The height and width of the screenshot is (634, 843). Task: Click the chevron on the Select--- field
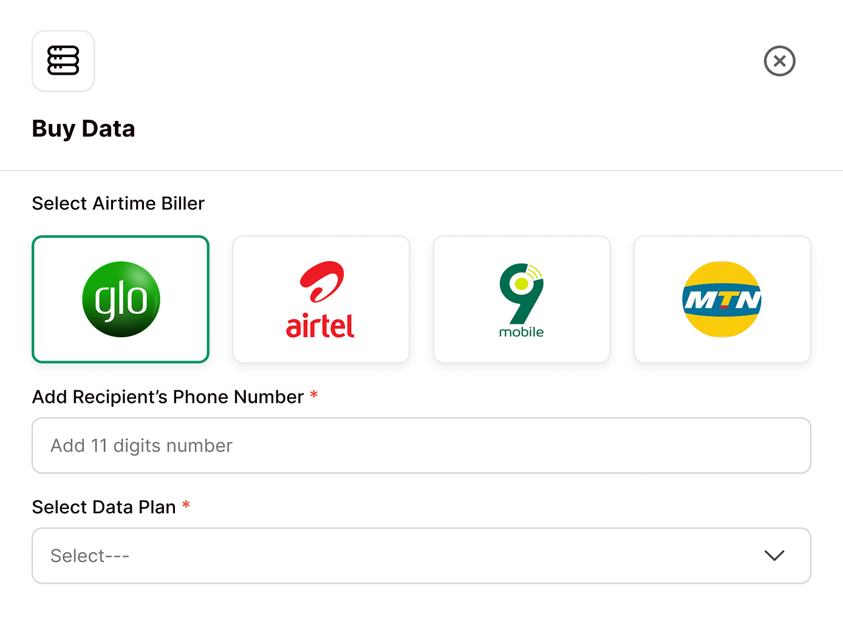[773, 555]
